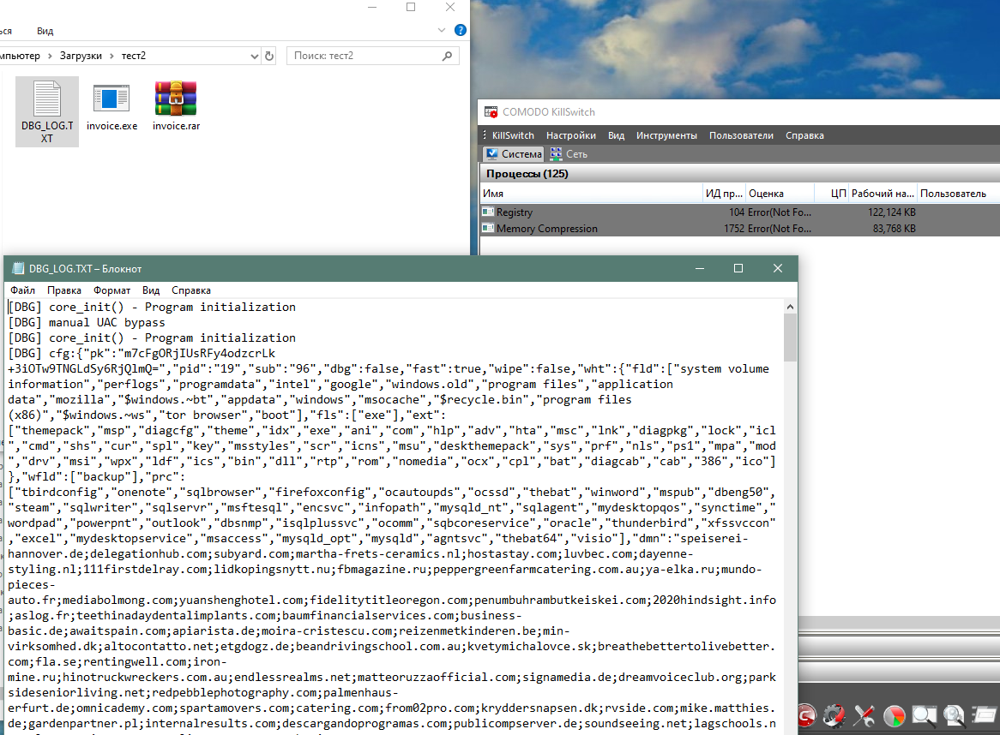This screenshot has height=735, width=1000.
Task: Open the Правка menu in Notepad
Action: 63,290
